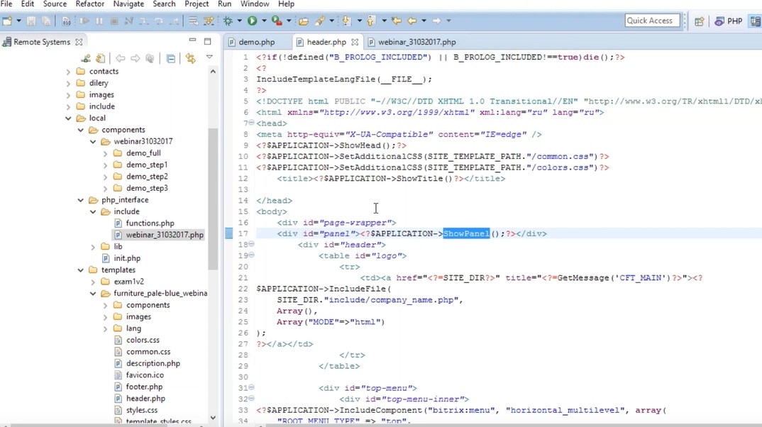
Task: Click the Remote System Explorer perspective icon
Action: click(755, 21)
